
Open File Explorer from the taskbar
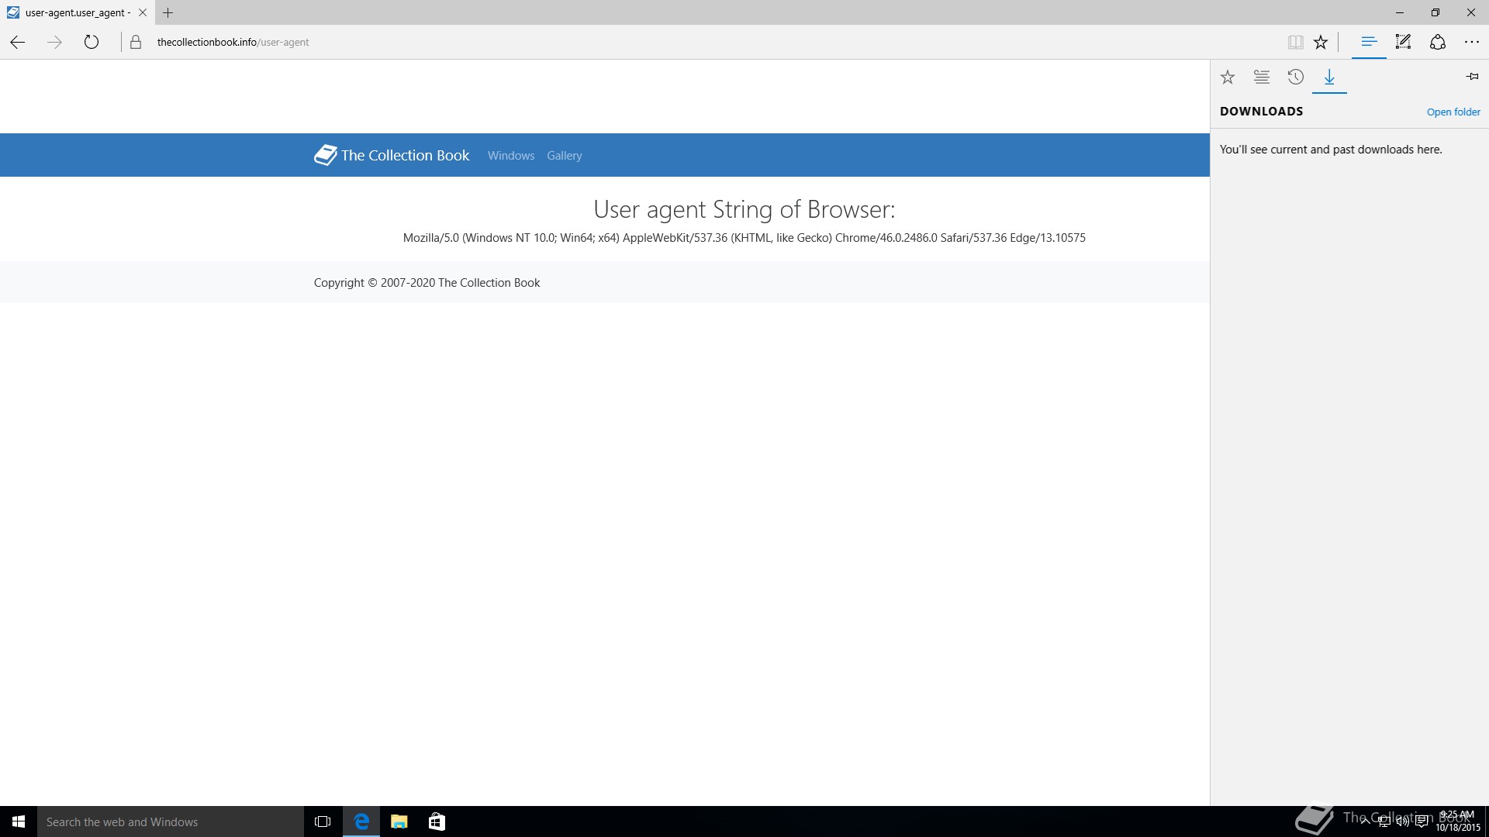click(399, 821)
